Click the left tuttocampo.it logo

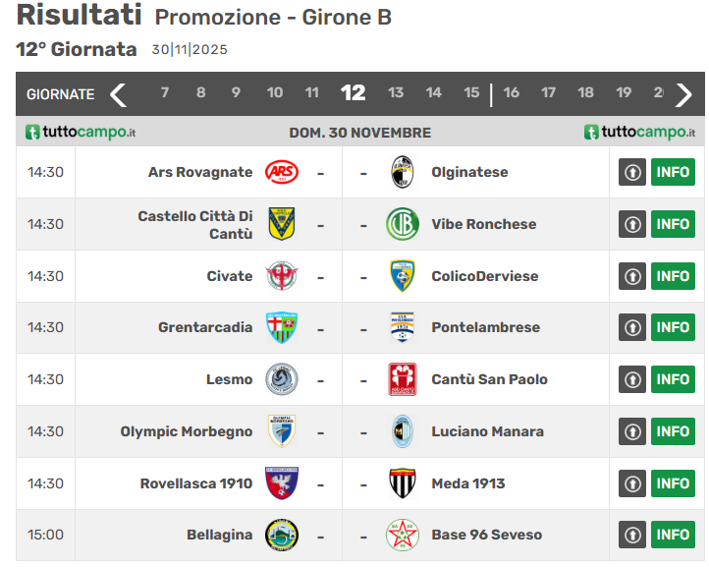pos(81,132)
